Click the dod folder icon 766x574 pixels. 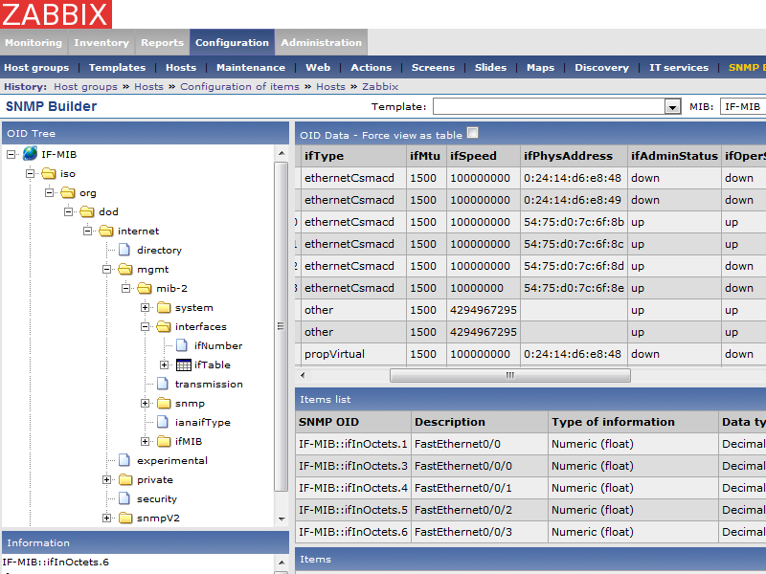click(x=87, y=211)
